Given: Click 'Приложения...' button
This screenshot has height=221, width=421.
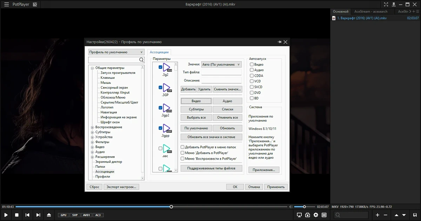Looking at the screenshot, I should click(x=264, y=170).
